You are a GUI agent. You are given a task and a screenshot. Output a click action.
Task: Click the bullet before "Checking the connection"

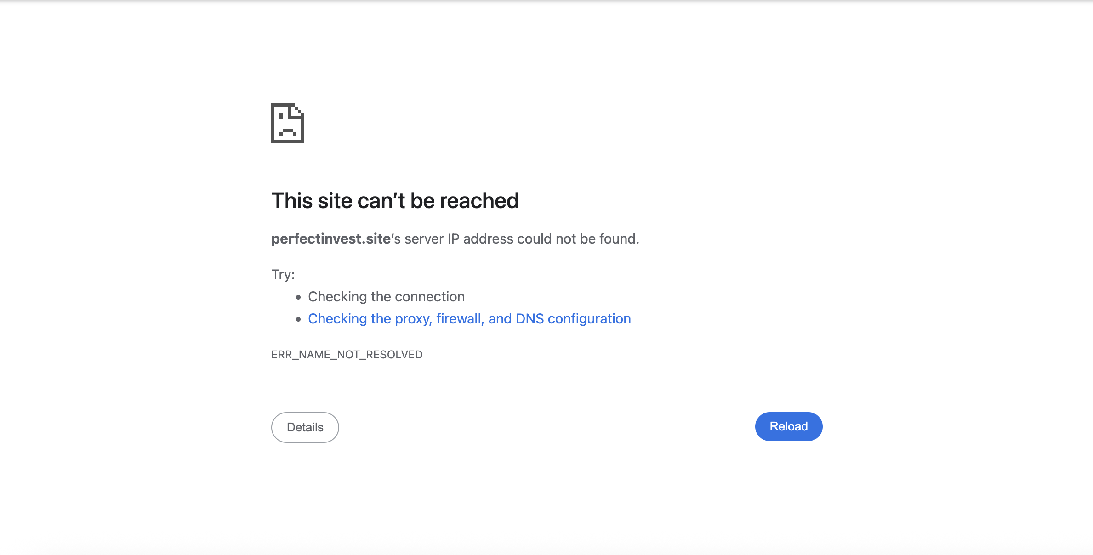[298, 297]
